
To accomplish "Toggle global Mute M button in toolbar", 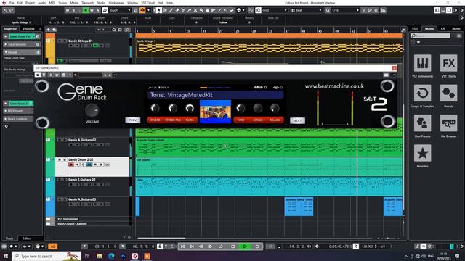I will (x=68, y=10).
